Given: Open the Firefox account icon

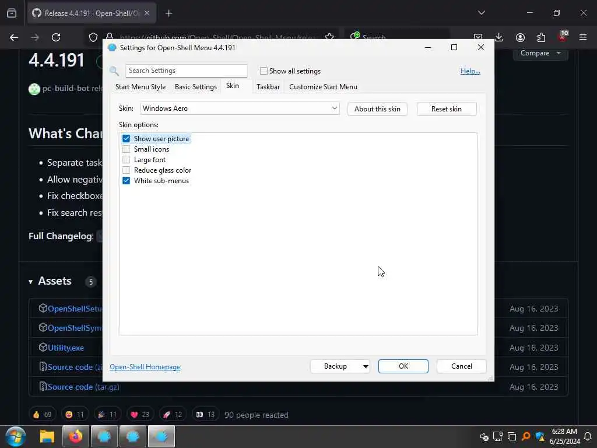Looking at the screenshot, I should (x=520, y=37).
